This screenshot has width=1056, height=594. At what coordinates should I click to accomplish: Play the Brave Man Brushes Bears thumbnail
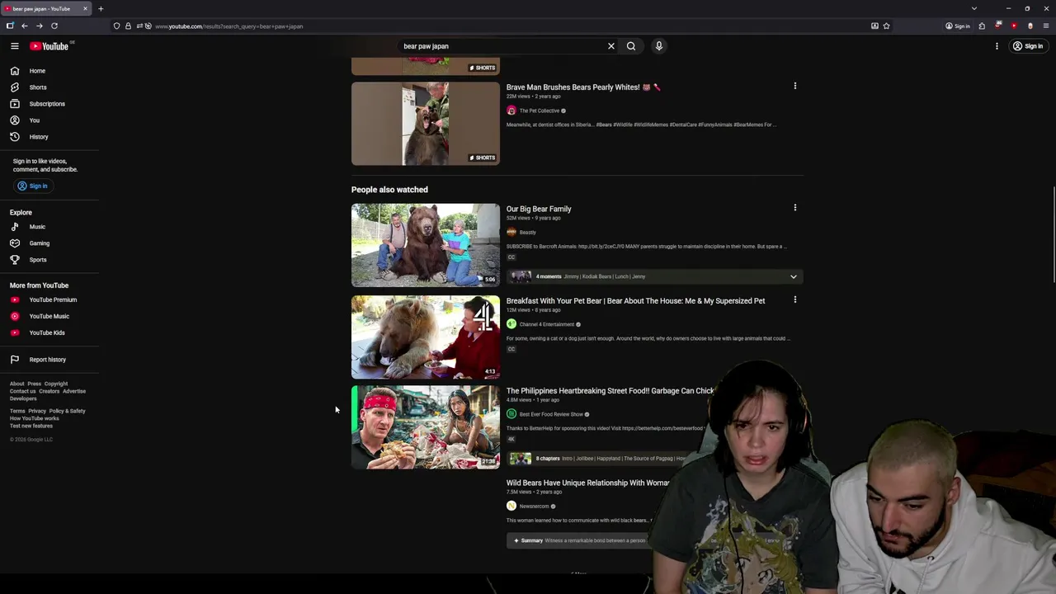tap(426, 124)
